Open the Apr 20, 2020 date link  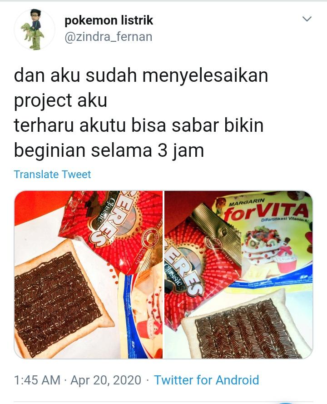click(x=106, y=380)
